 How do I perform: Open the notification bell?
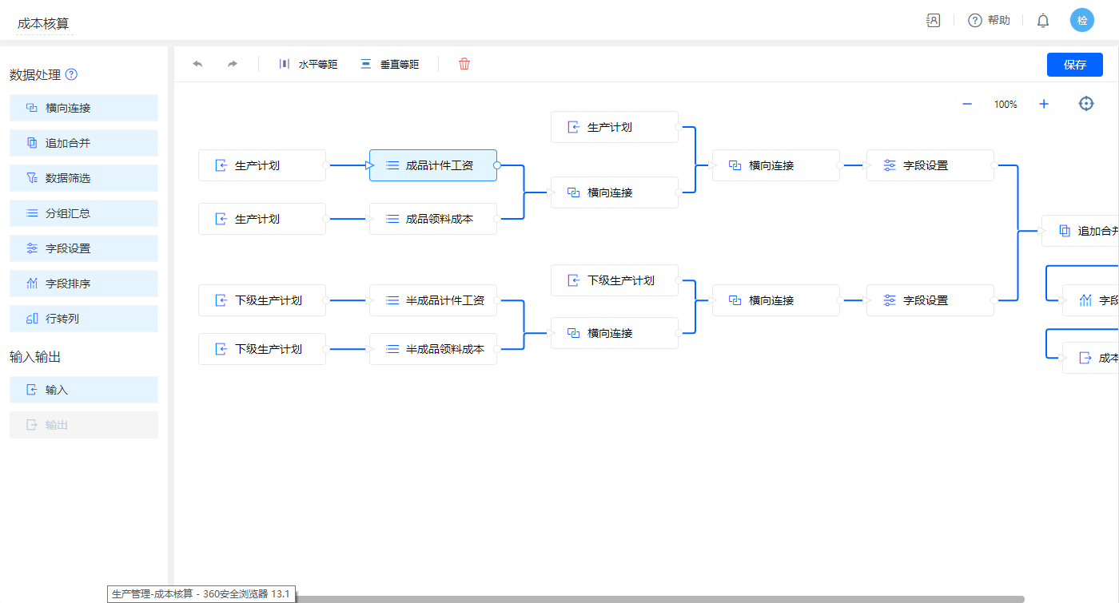1043,21
